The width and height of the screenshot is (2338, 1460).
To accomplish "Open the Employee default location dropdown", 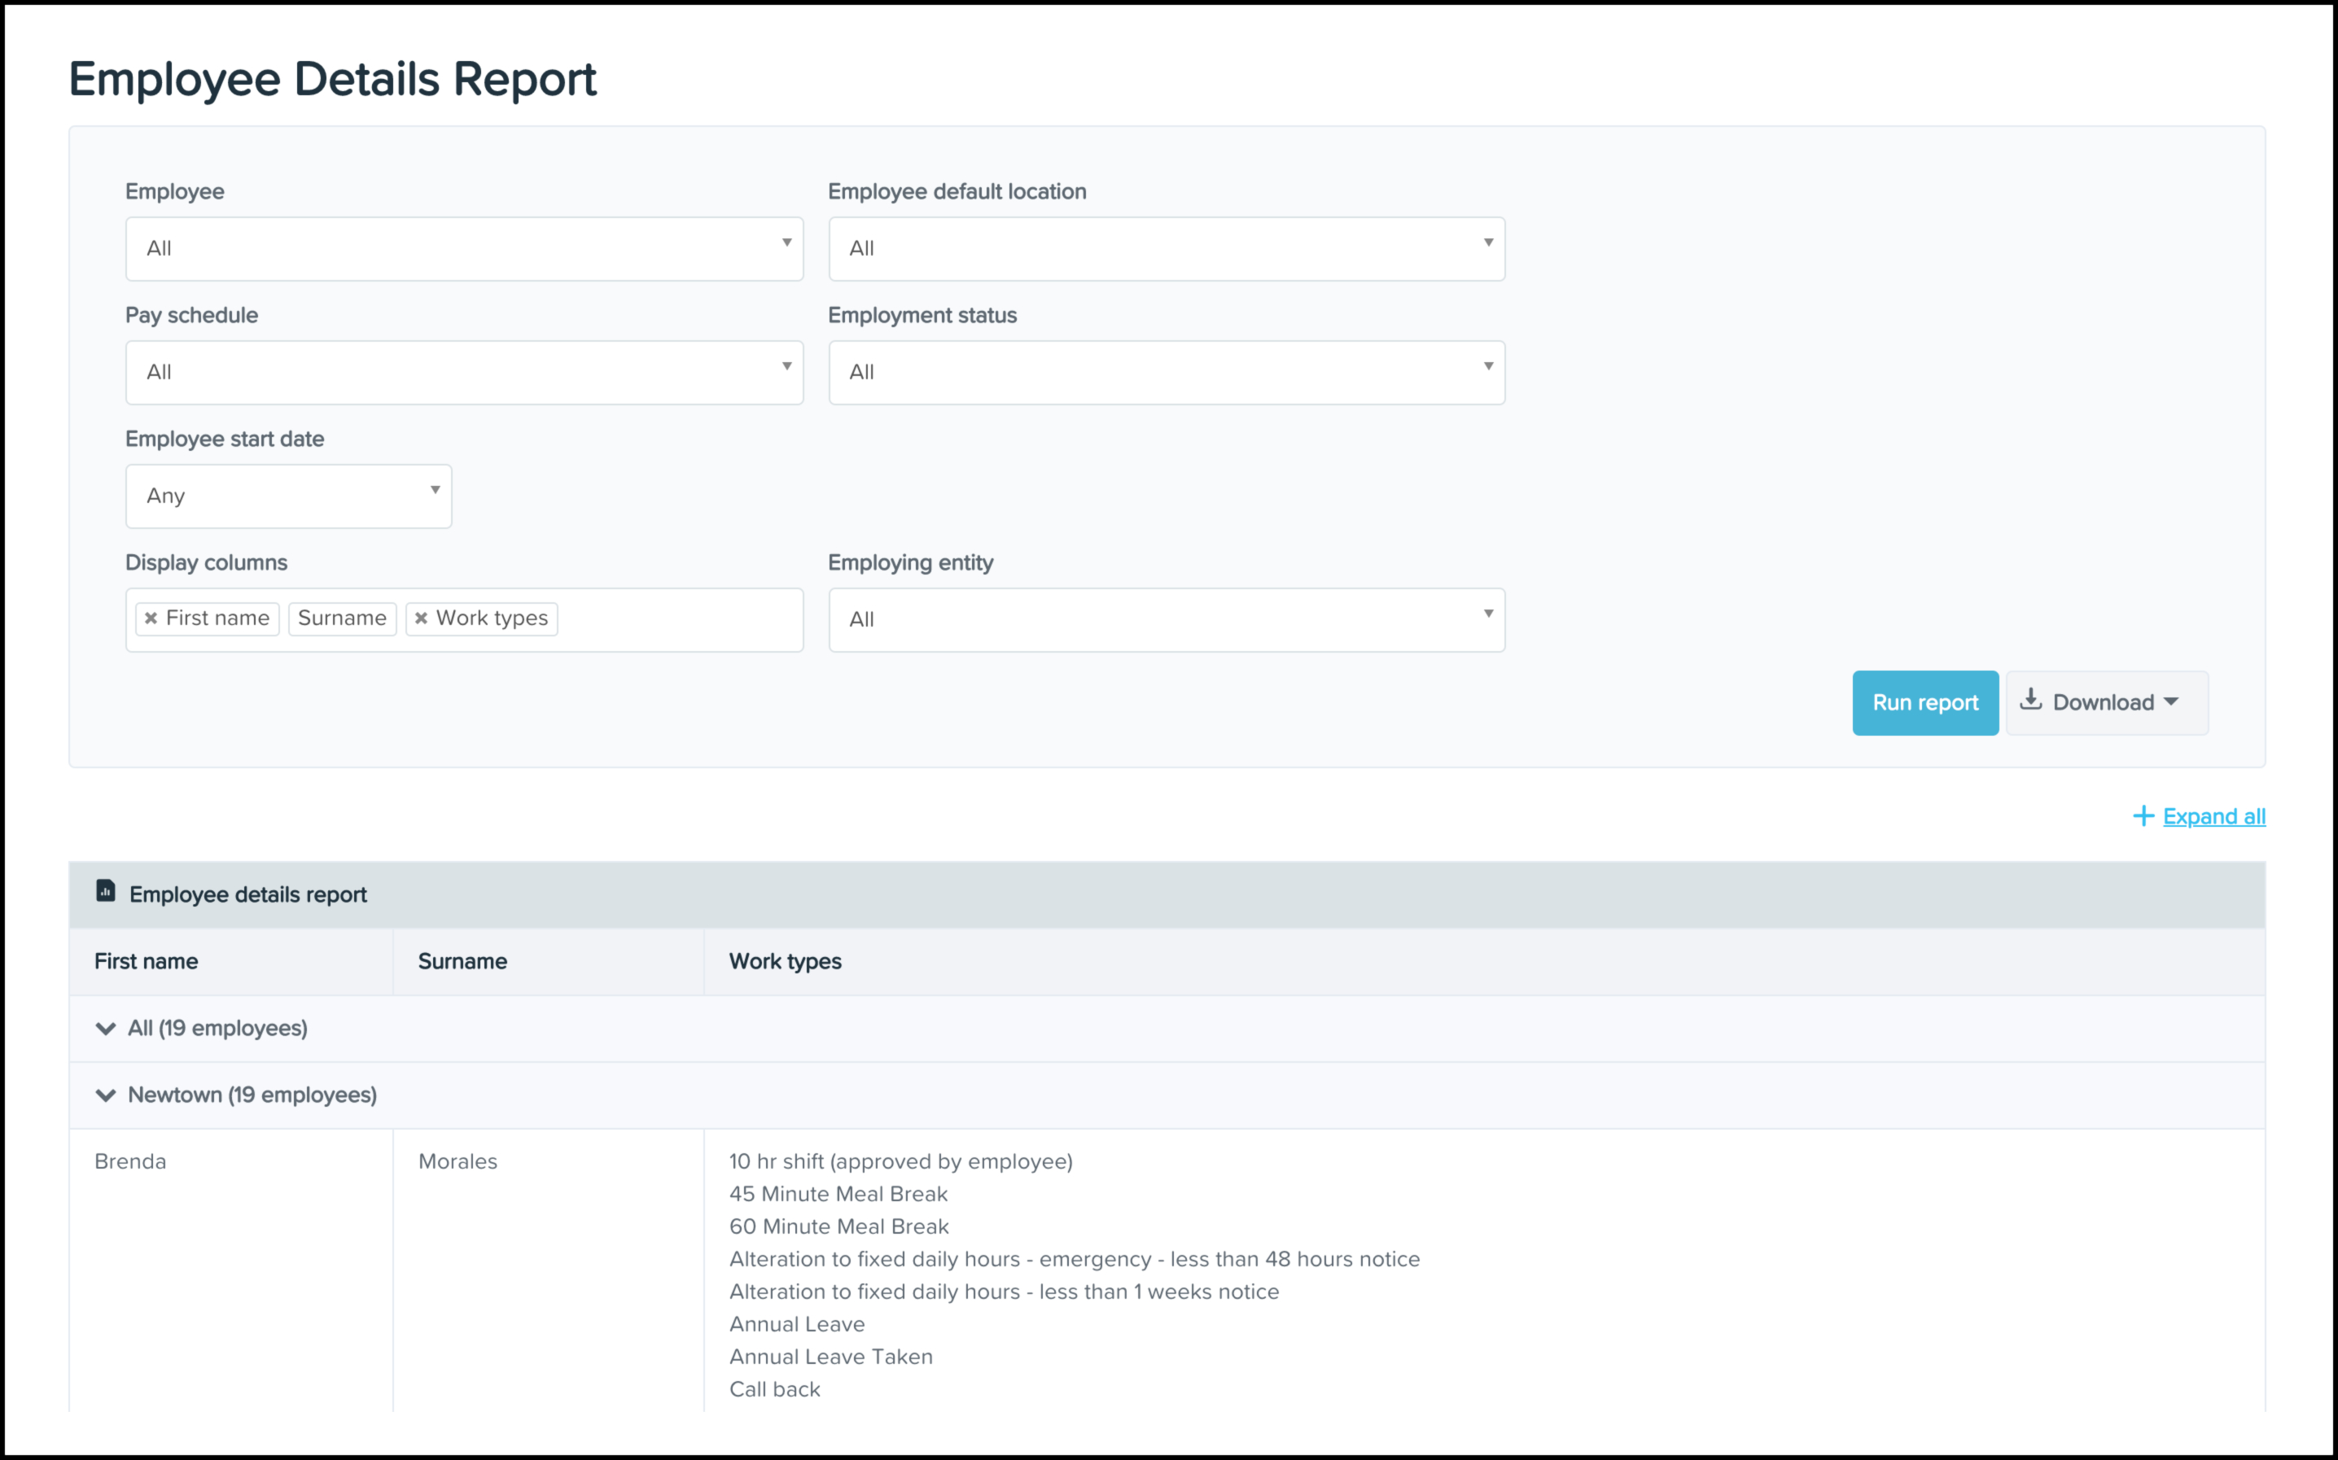I will tap(1166, 249).
